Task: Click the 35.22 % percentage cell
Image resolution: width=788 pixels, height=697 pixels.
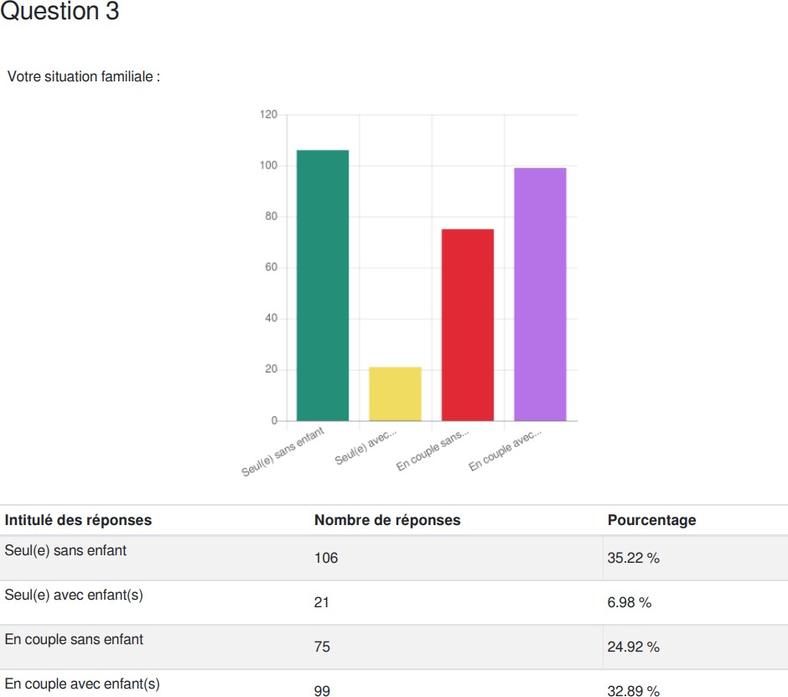Action: (x=633, y=558)
